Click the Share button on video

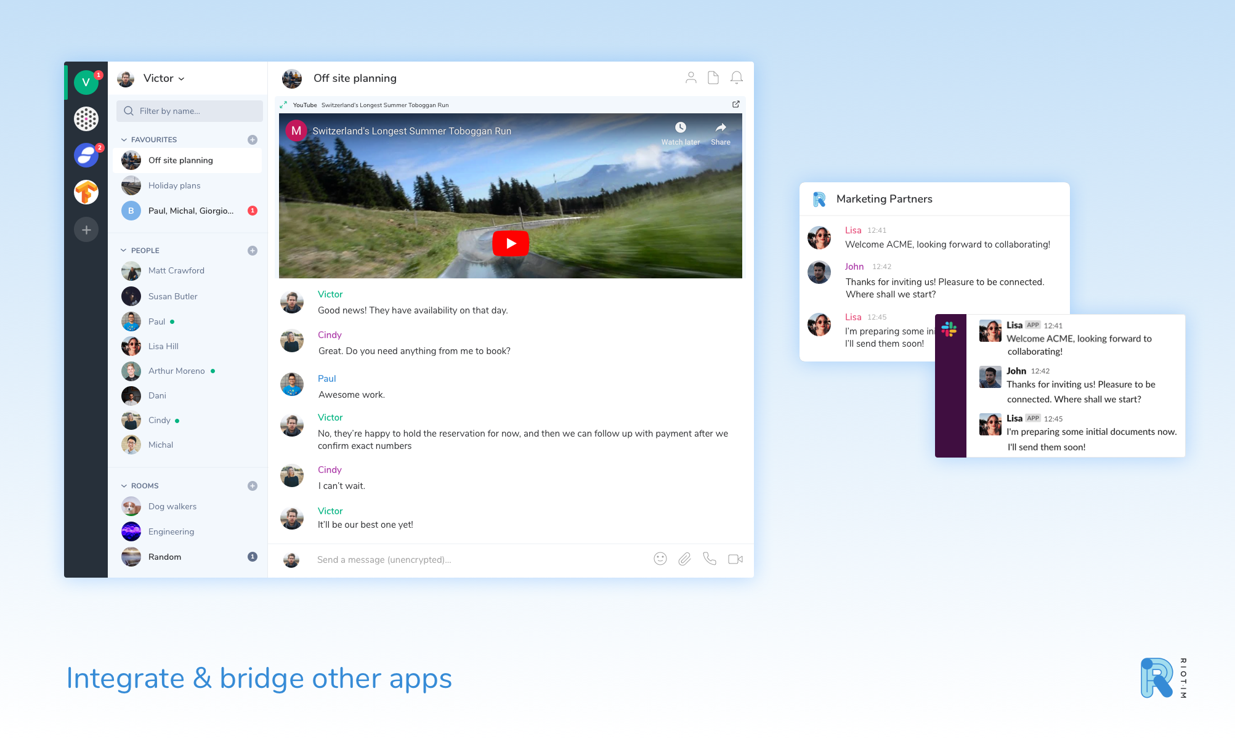point(721,132)
